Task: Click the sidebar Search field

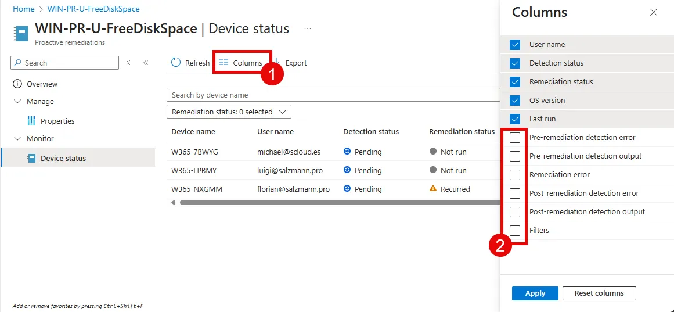Action: click(64, 63)
